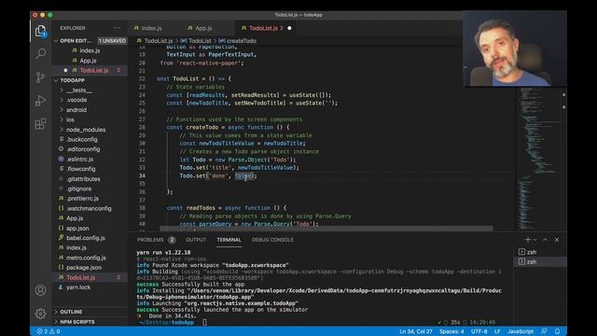
Task: Collapse the Open Editors section
Action: (x=90, y=40)
